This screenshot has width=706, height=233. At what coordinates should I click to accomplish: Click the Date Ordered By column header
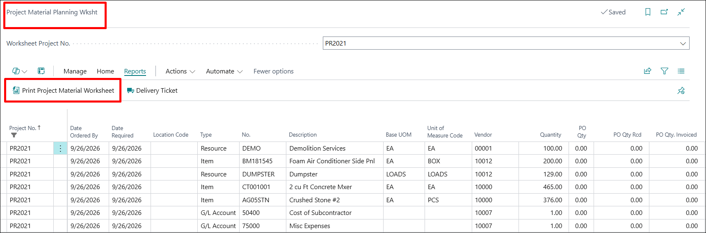pyautogui.click(x=84, y=132)
